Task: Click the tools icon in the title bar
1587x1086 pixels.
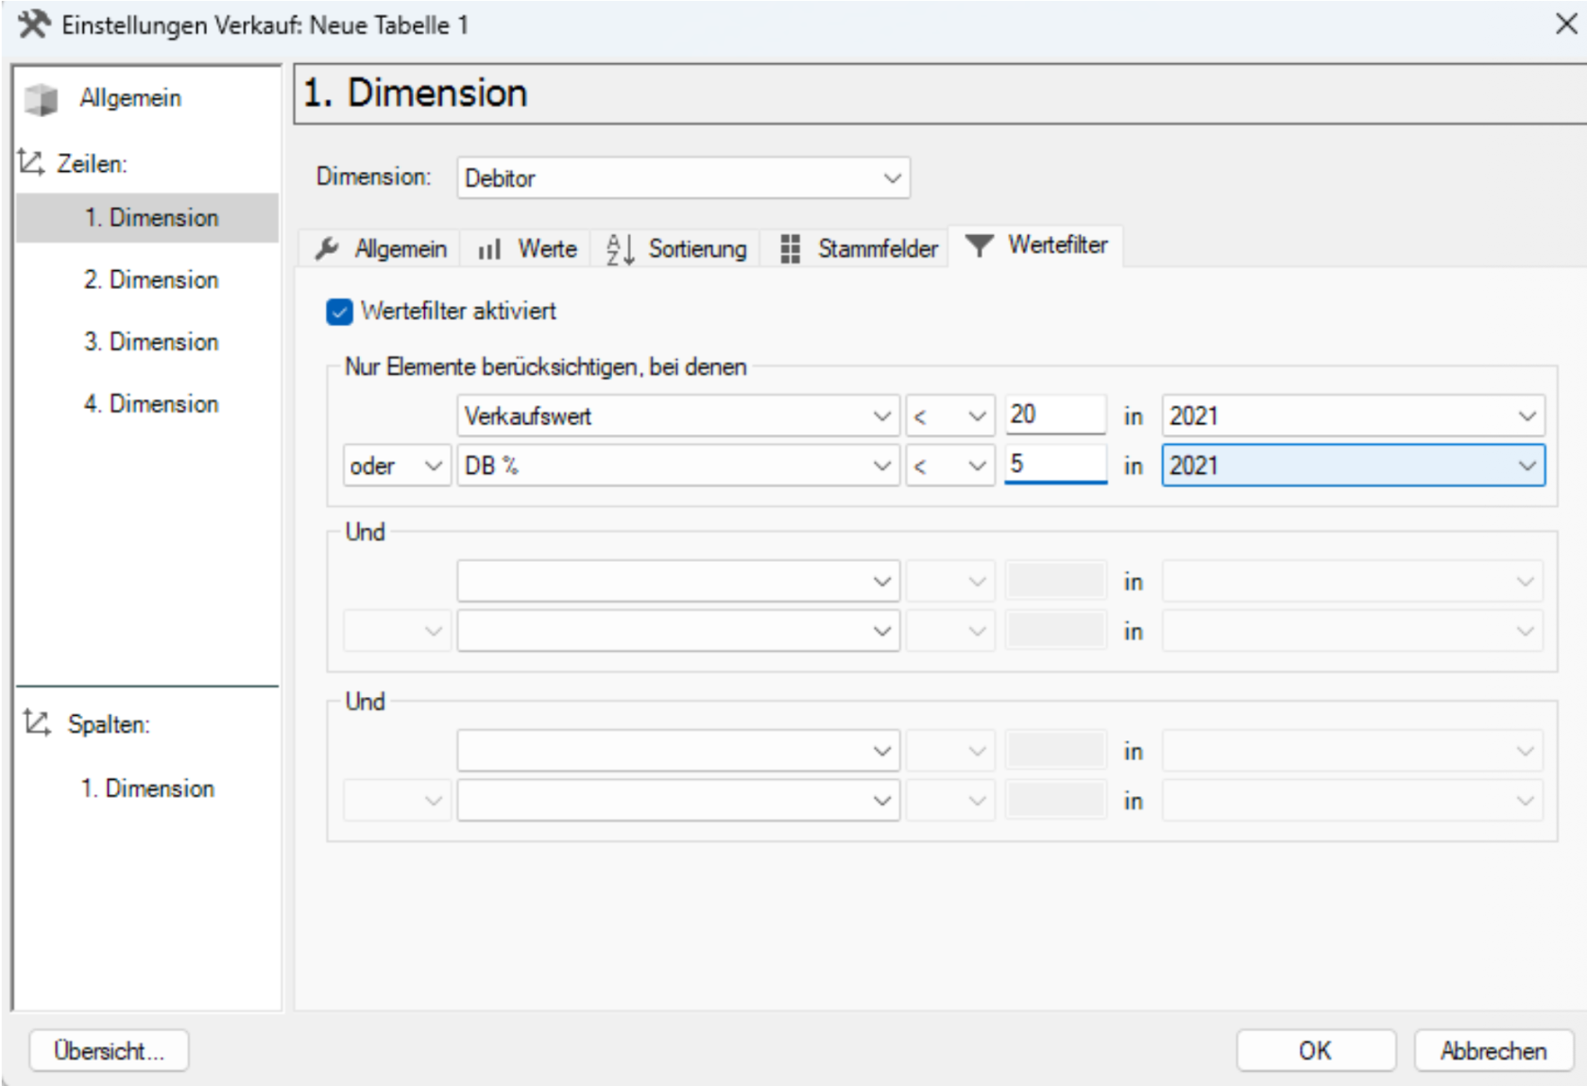Action: pos(33,24)
